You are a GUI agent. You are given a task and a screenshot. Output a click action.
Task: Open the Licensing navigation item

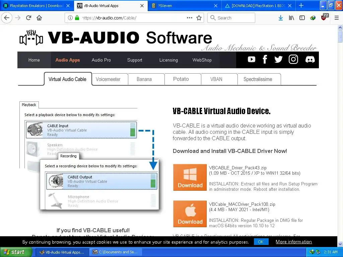[168, 60]
